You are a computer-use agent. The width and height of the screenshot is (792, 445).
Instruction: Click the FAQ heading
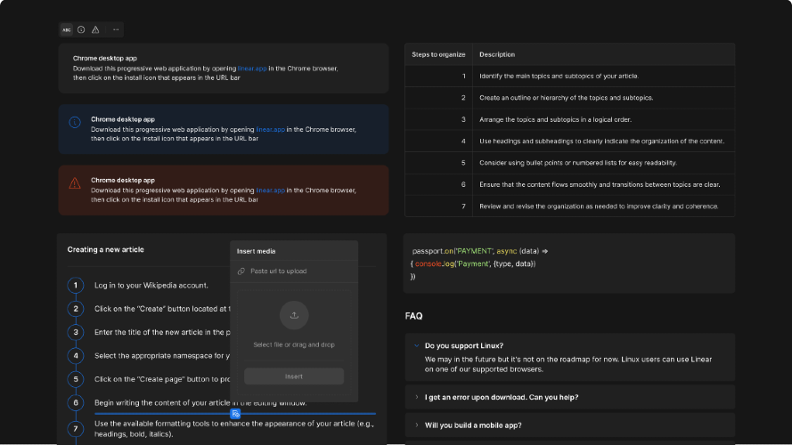point(413,316)
